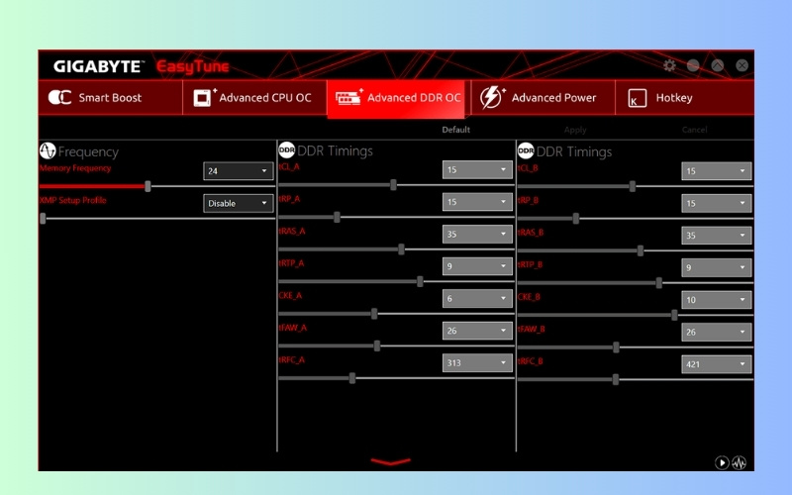Click the tRAS_A slider handle
This screenshot has width=792, height=495.
click(x=401, y=249)
